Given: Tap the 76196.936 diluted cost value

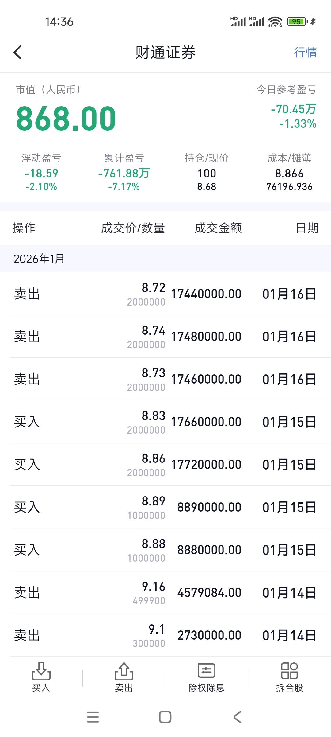Looking at the screenshot, I should (289, 187).
